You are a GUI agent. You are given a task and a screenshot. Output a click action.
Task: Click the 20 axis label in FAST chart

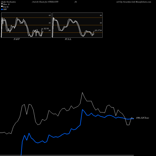click(50, 31)
